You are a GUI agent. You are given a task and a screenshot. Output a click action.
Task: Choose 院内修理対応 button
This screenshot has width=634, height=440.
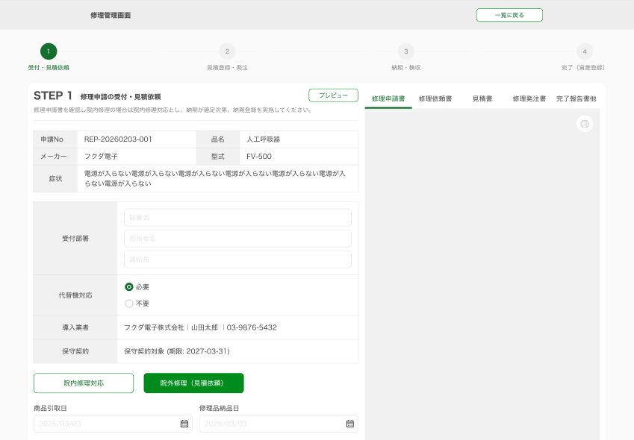[x=84, y=383]
